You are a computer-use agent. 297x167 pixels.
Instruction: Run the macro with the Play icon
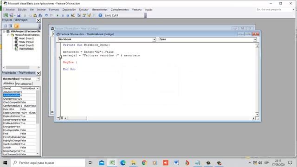tap(58, 15)
